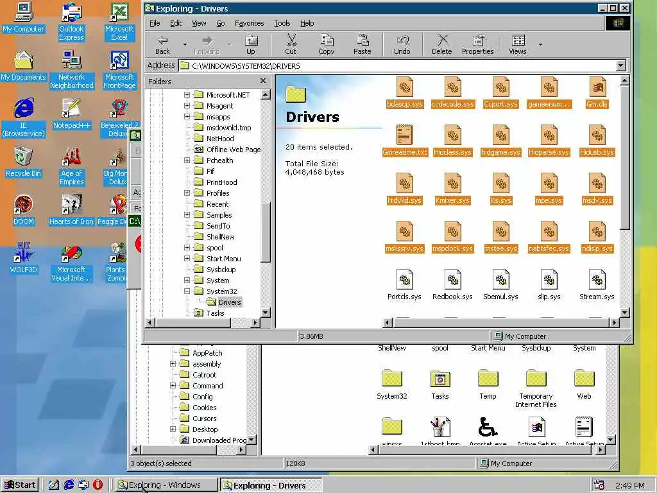Expand the Profiles folder node

(x=187, y=193)
